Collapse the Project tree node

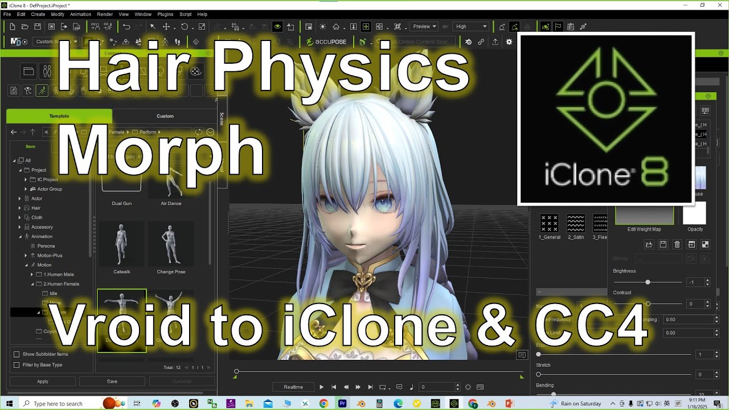pos(20,170)
